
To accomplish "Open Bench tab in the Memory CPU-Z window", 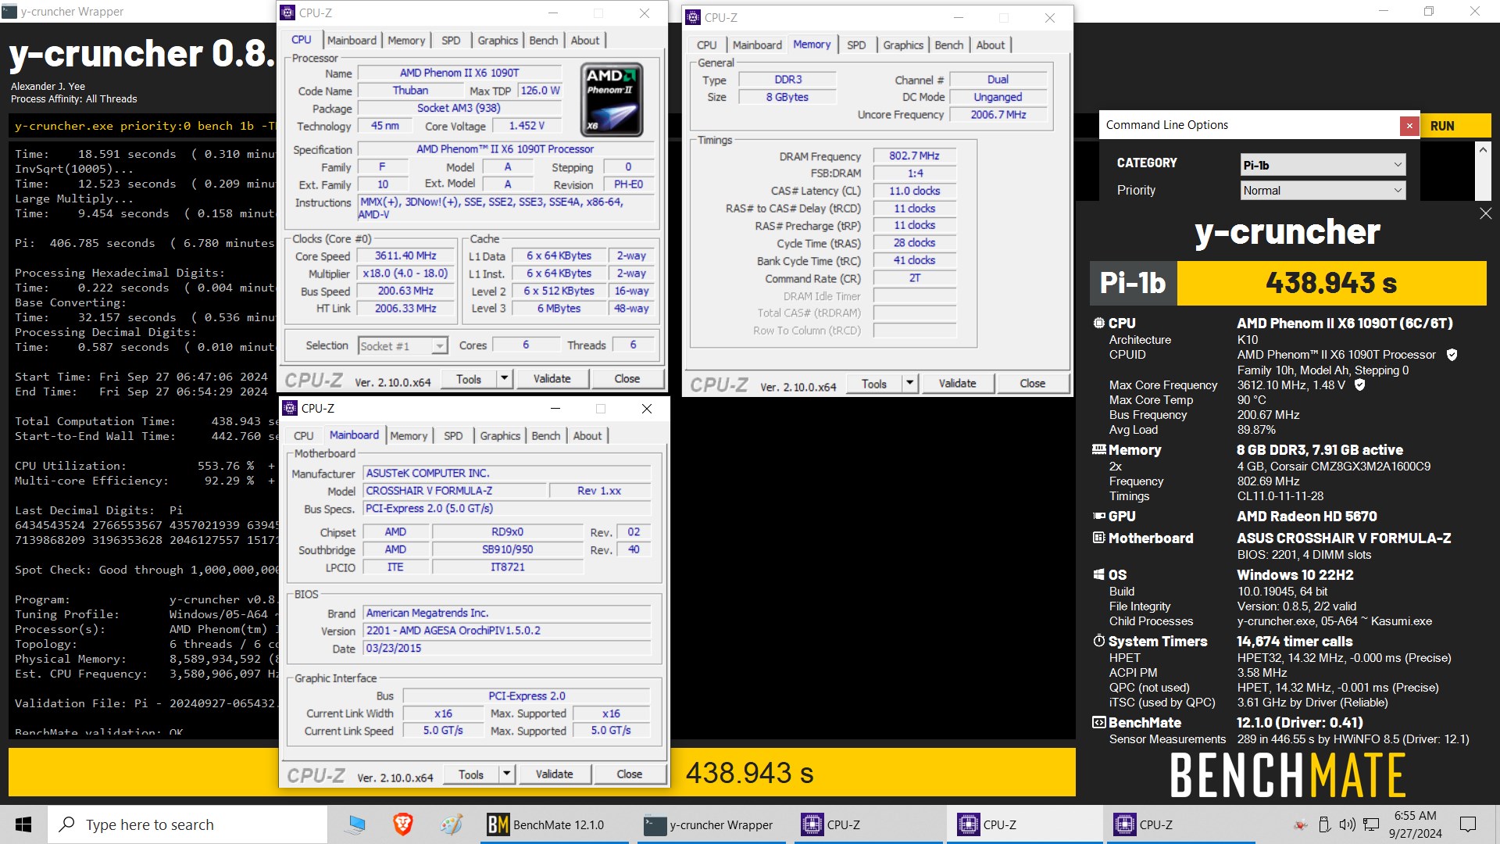I will [x=949, y=45].
